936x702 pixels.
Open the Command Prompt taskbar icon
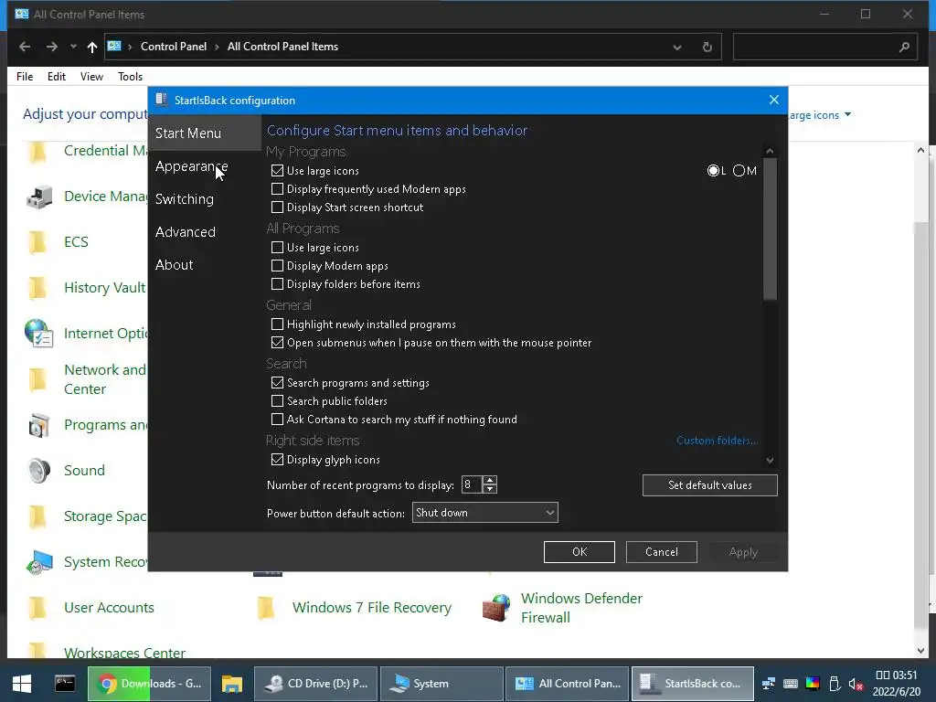pos(65,684)
